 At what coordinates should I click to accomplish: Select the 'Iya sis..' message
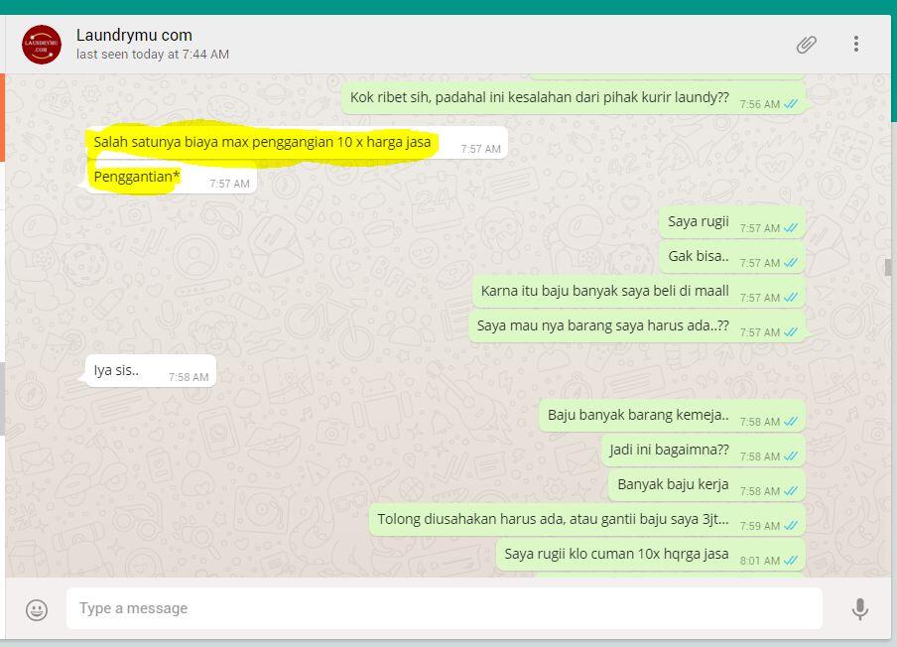tap(151, 371)
